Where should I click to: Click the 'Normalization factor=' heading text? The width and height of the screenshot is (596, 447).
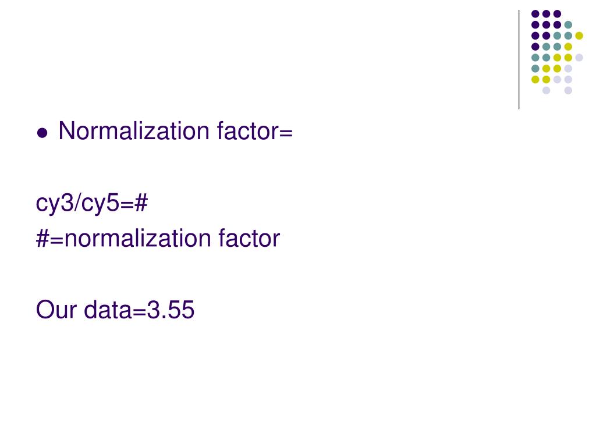[x=176, y=131]
